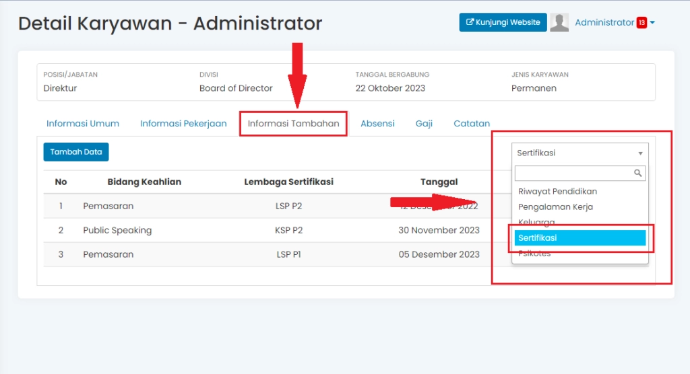
Task: Switch to the Catatan tab
Action: [x=472, y=124]
